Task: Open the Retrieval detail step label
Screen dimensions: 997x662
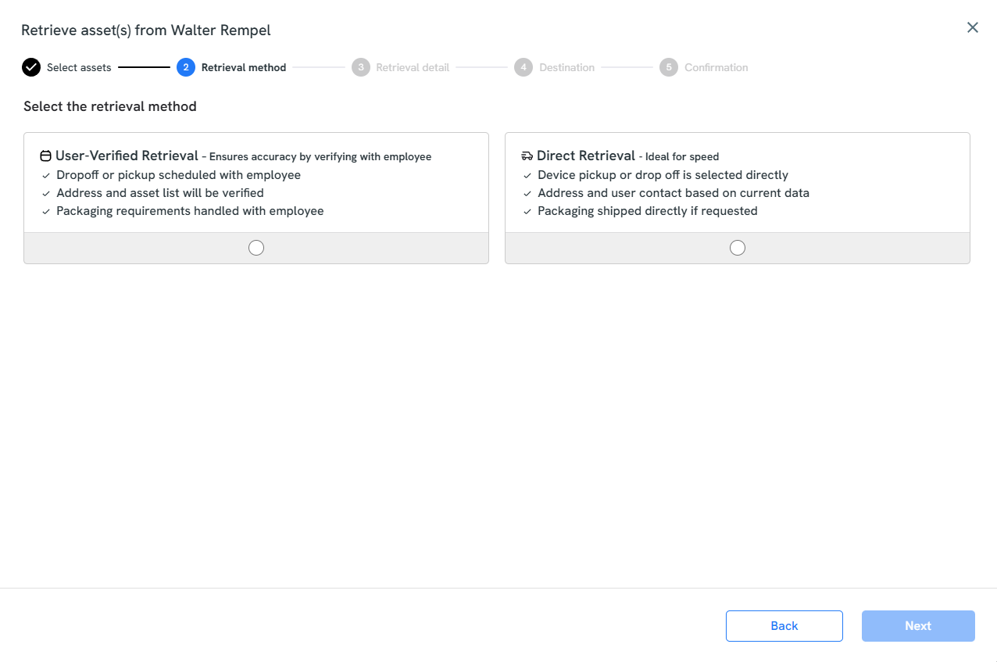Action: tap(413, 67)
